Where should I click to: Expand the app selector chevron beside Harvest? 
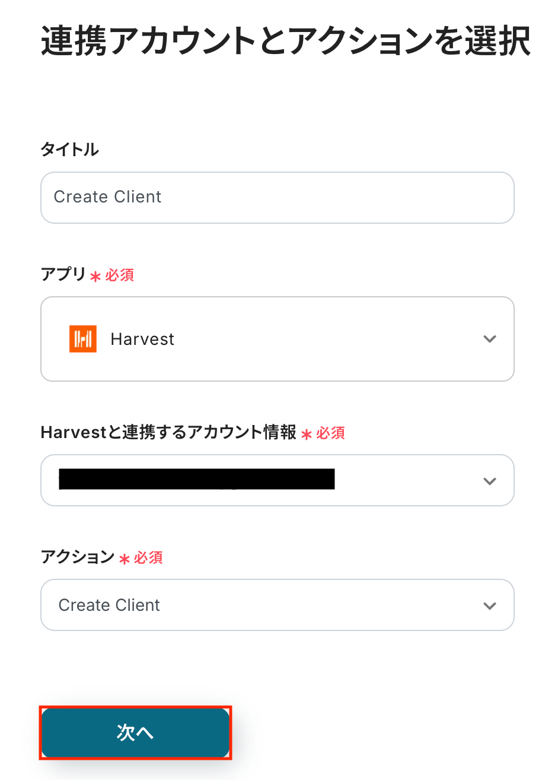pyautogui.click(x=489, y=339)
